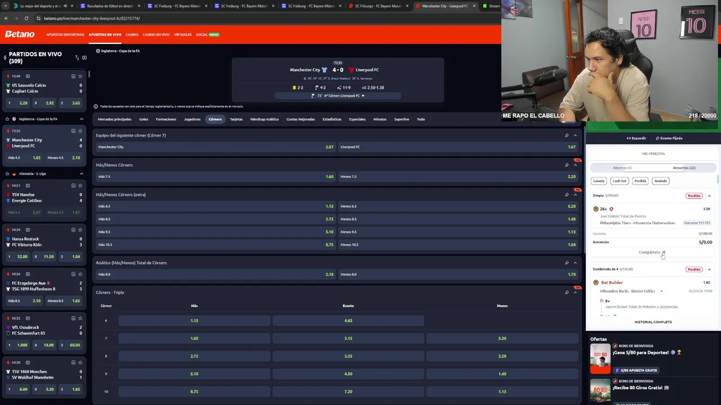Open Historial Completo link
This screenshot has height=405, width=721.
click(x=653, y=322)
